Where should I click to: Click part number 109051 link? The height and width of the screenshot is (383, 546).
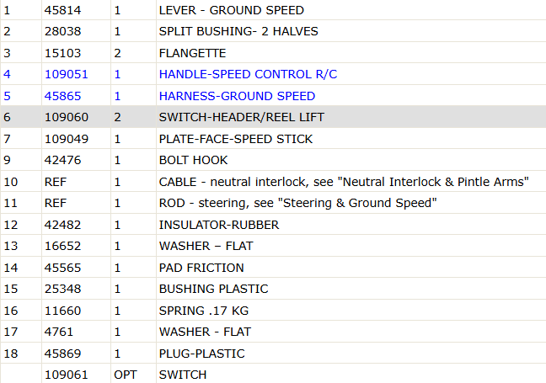[x=67, y=74]
